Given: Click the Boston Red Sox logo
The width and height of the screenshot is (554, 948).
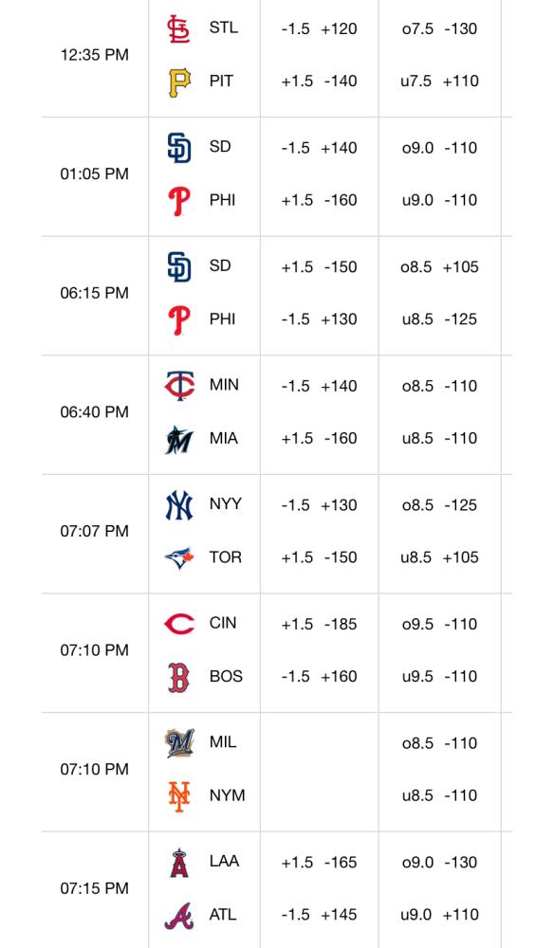Looking at the screenshot, I should [x=179, y=677].
